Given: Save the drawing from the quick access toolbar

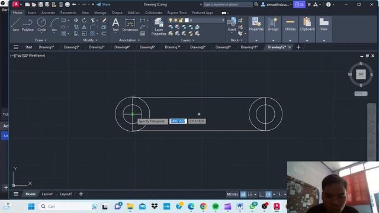Looking at the screenshot, I should point(41,4).
